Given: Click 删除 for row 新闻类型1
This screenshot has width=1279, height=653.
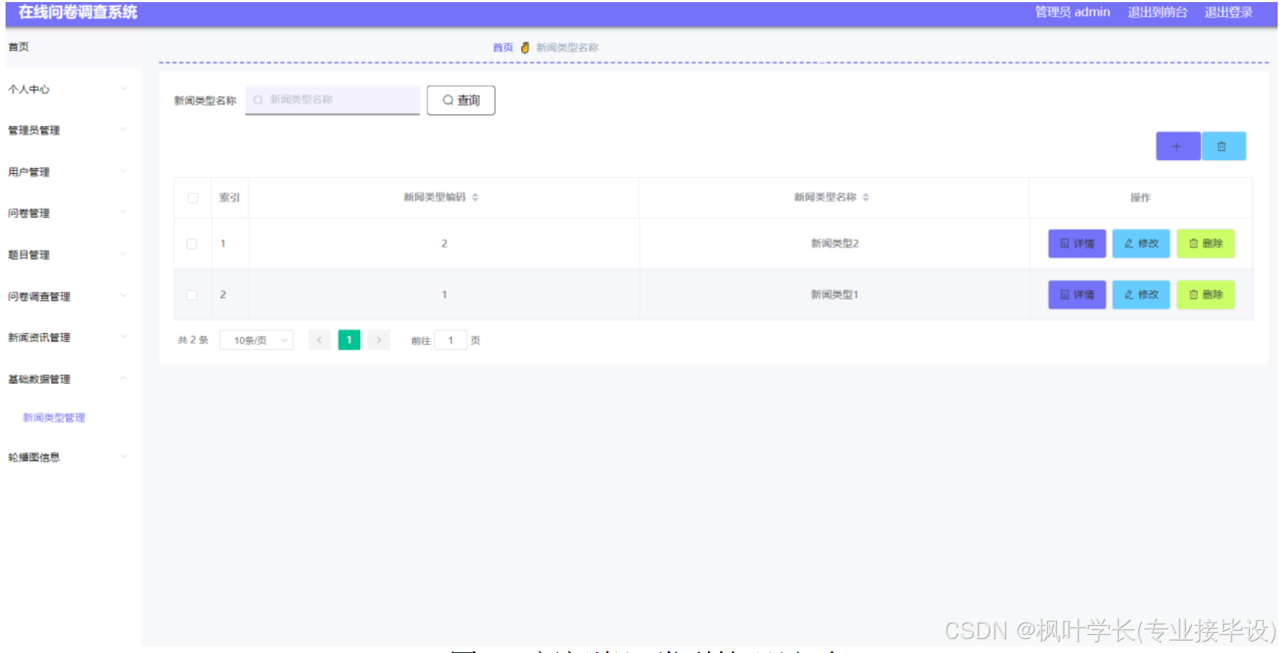Looking at the screenshot, I should (x=1206, y=295).
